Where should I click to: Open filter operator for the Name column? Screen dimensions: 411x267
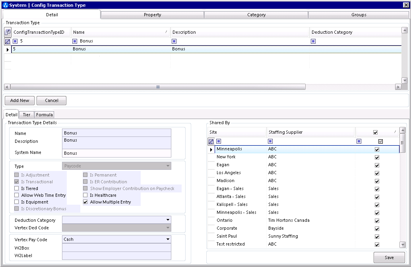tap(75, 41)
